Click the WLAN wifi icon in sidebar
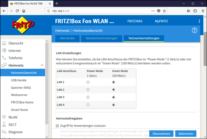Screen dimensions: 207x139 click(x=4, y=117)
